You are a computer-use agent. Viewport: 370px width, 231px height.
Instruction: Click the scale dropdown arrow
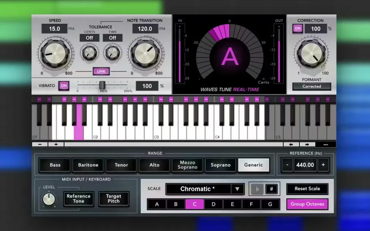(237, 189)
